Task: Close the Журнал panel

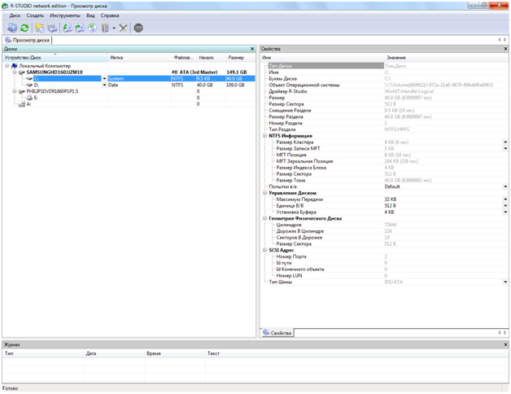Action: click(x=506, y=345)
